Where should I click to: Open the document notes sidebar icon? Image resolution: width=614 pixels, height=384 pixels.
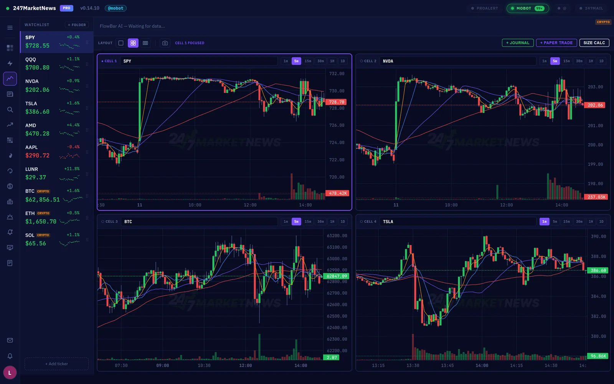point(10,263)
